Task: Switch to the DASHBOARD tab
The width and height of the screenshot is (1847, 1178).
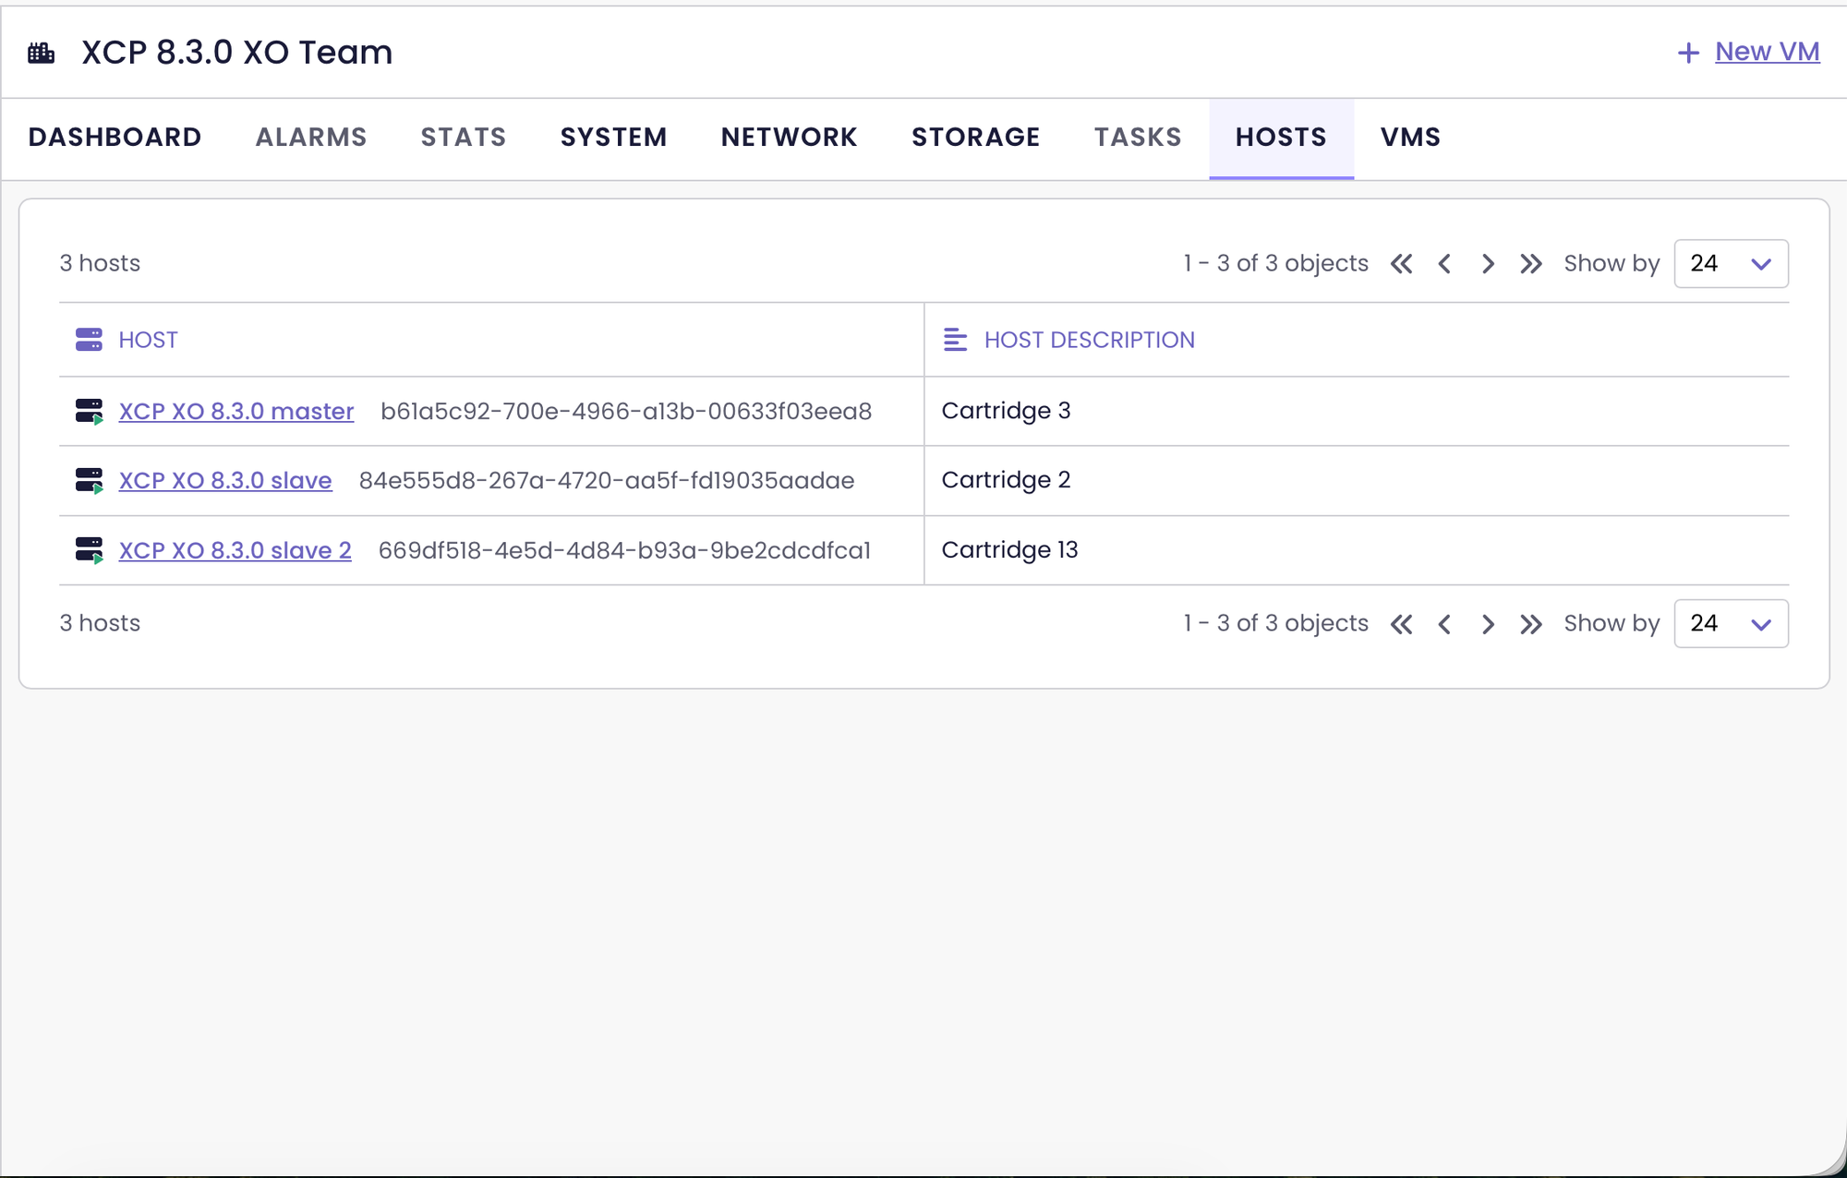Action: click(115, 138)
